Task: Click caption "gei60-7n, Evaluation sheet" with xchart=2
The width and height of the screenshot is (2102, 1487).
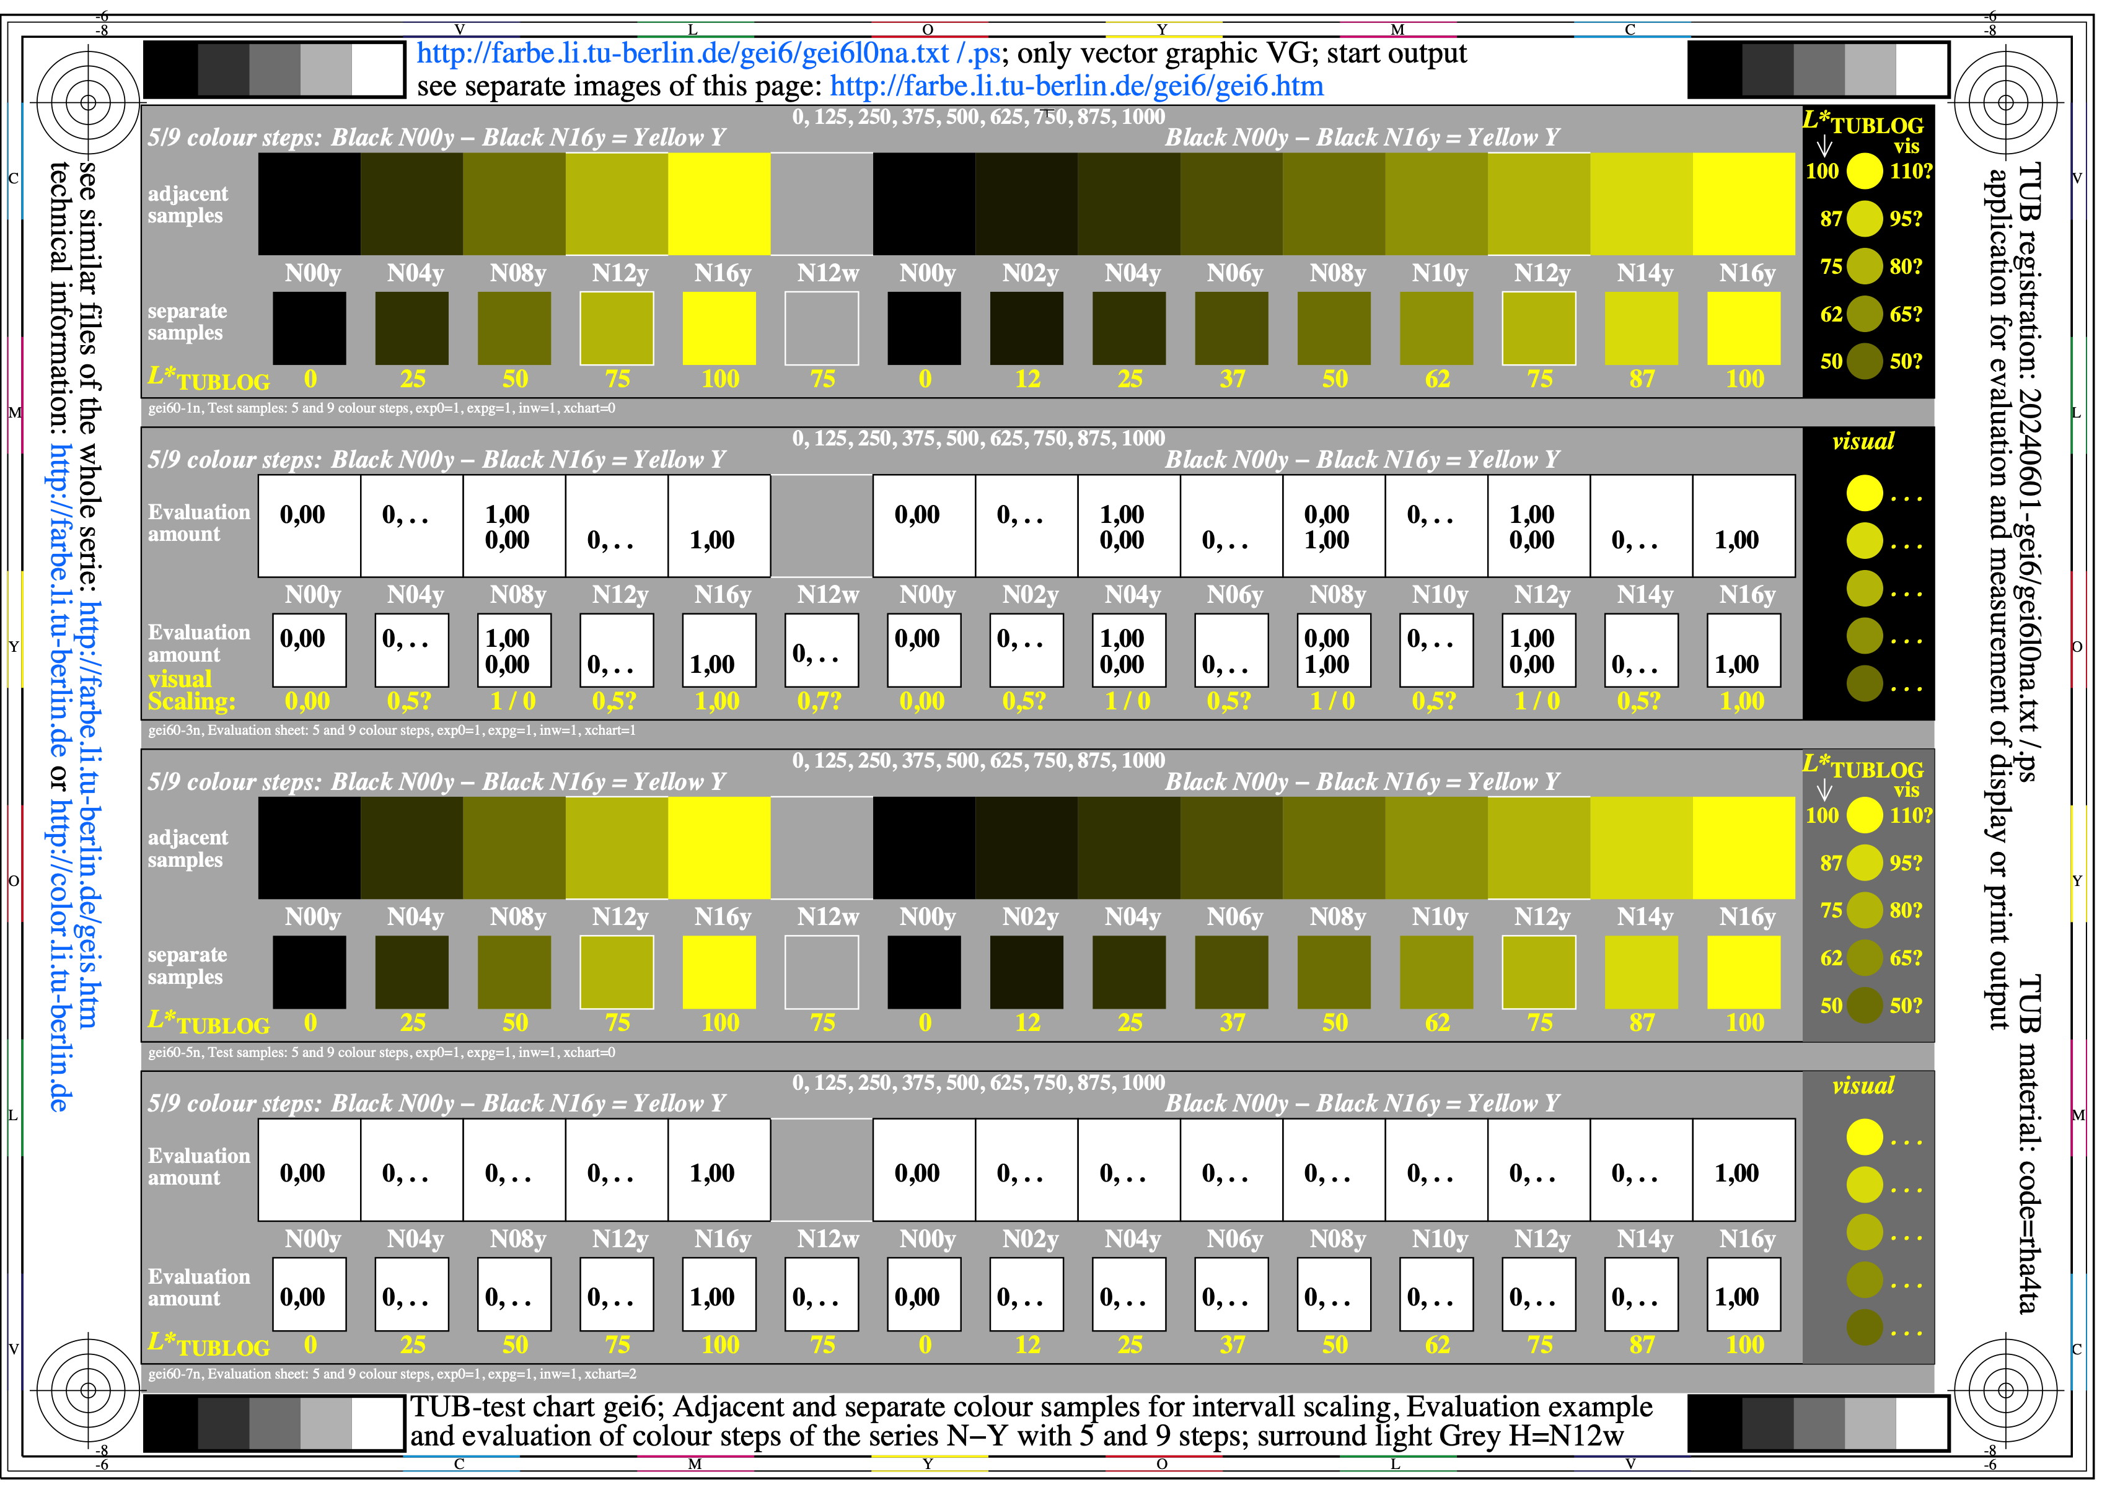Action: (392, 1374)
